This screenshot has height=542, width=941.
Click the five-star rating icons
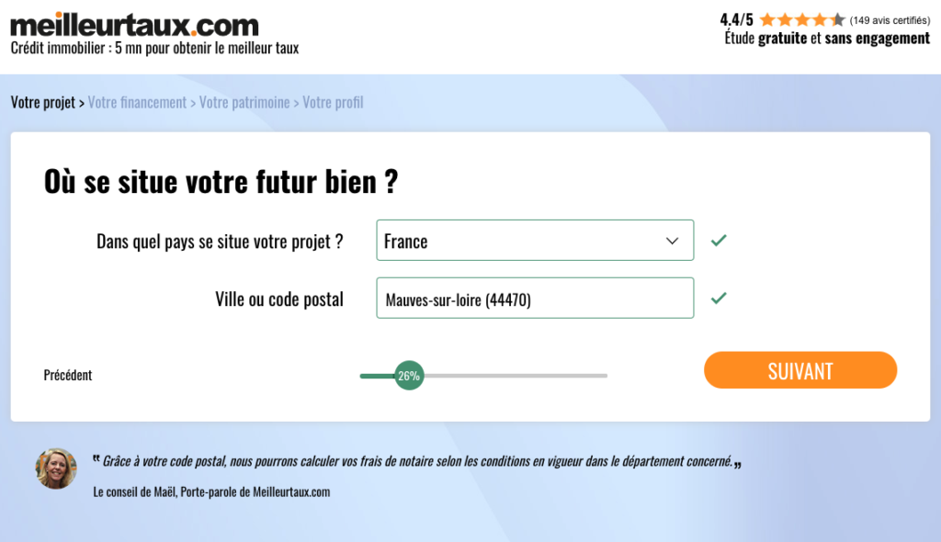tap(801, 19)
